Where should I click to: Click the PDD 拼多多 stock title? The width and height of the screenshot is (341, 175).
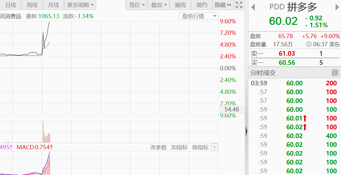293,7
